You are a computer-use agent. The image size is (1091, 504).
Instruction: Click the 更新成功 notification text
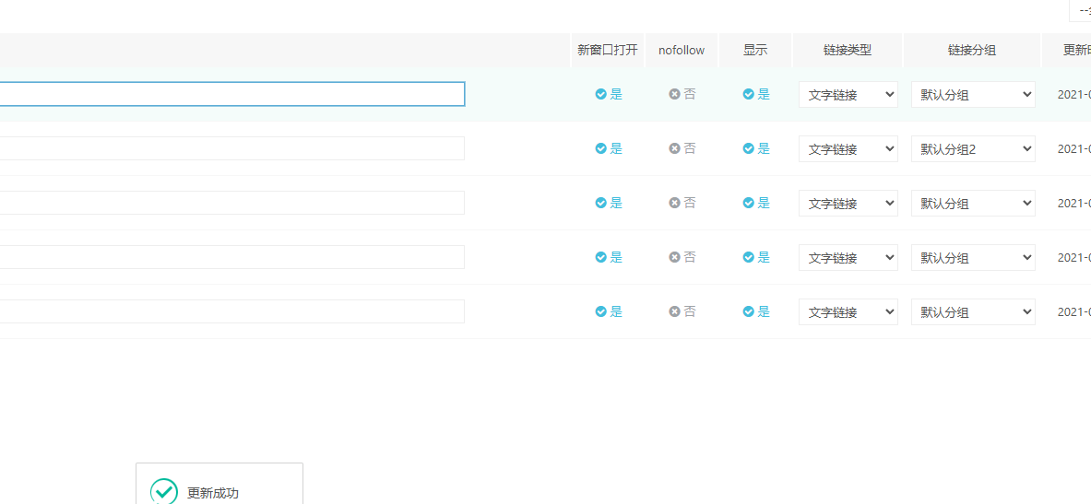point(213,494)
